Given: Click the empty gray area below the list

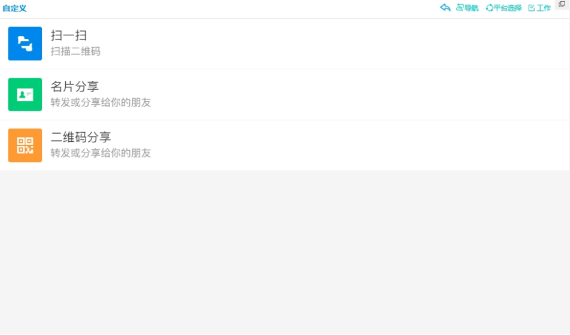Looking at the screenshot, I should coord(284,252).
